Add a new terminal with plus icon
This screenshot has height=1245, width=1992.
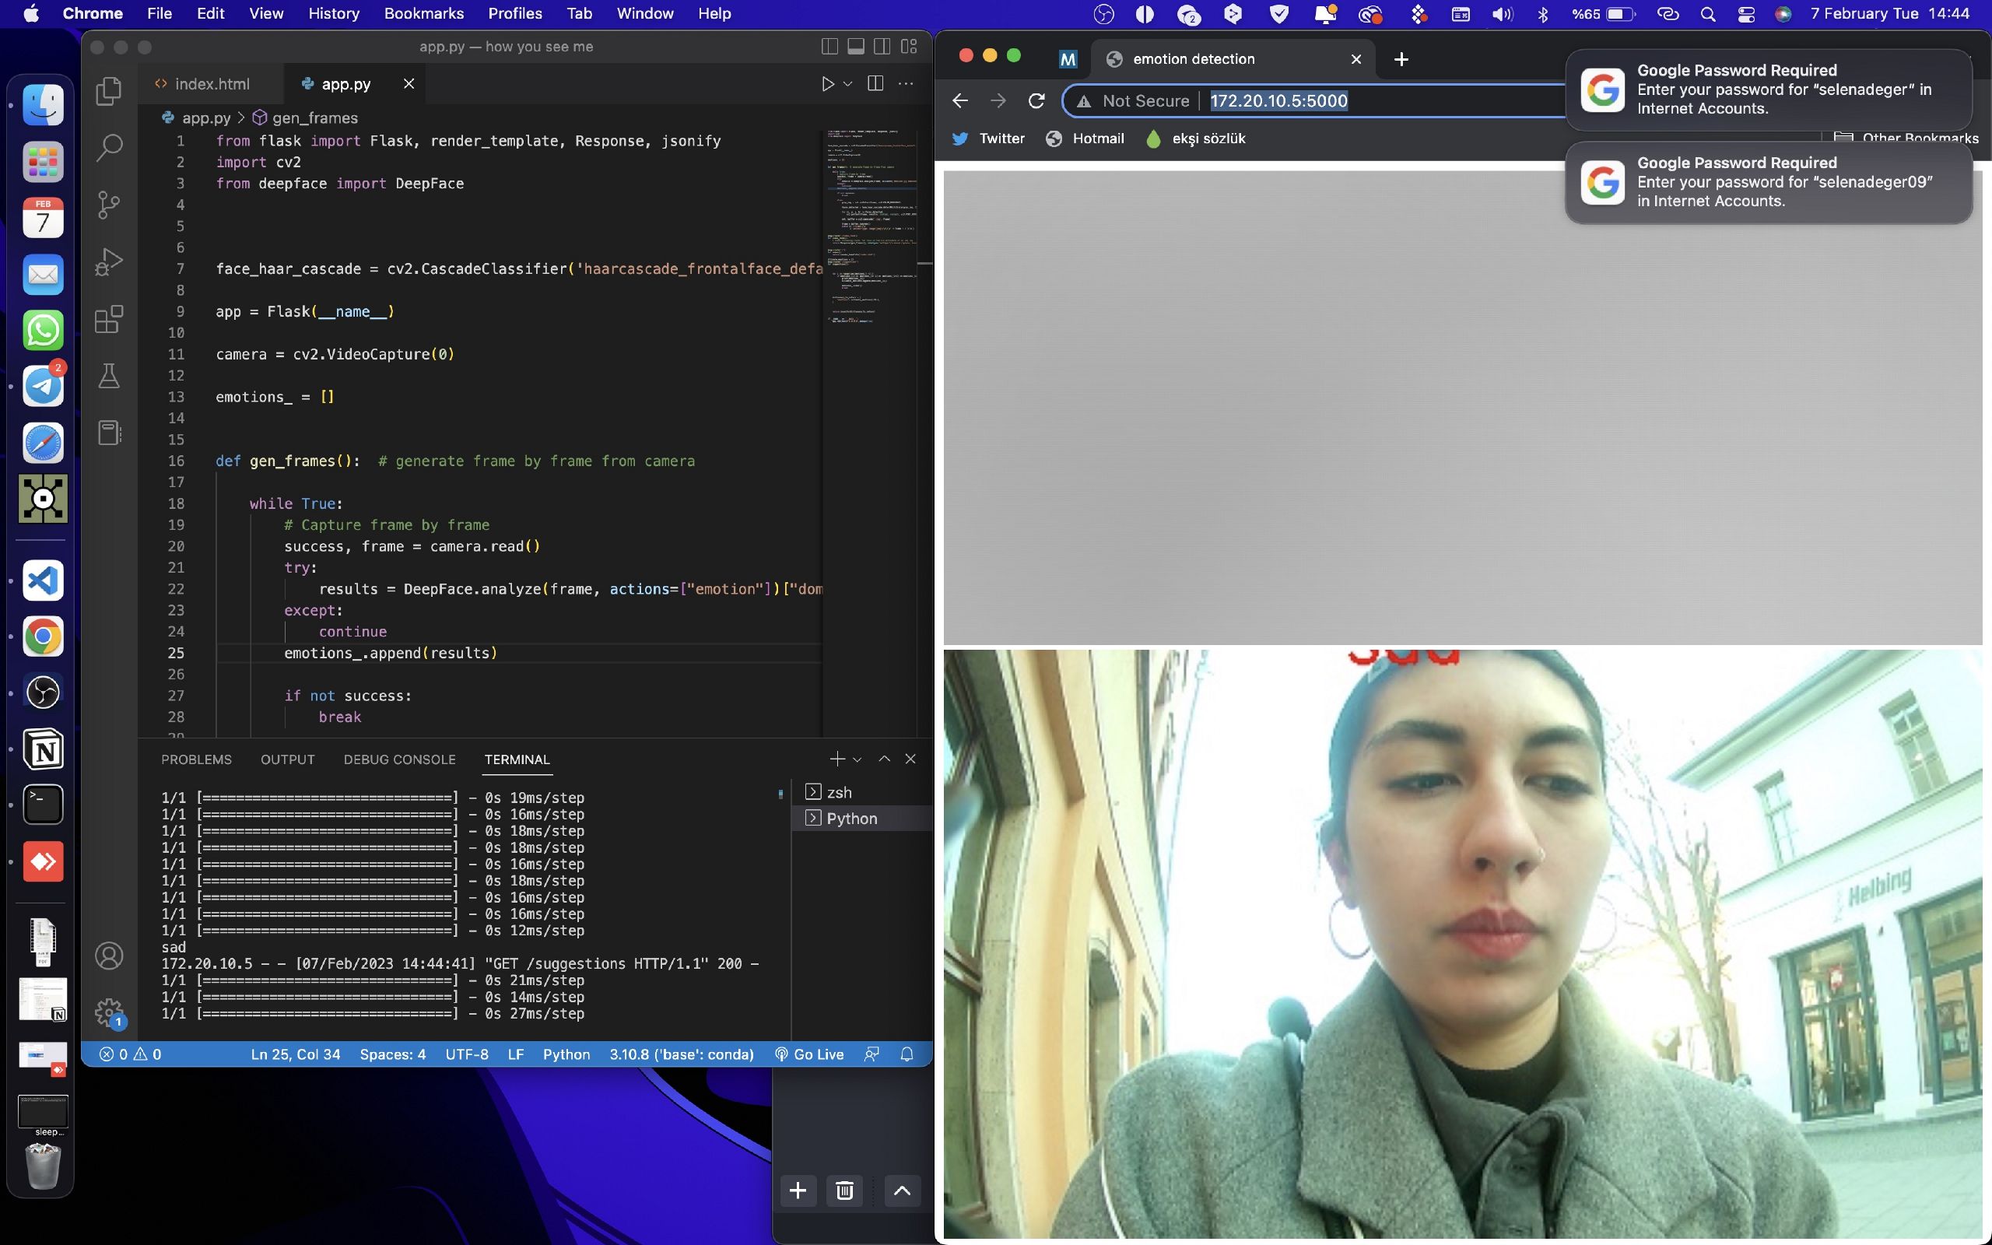click(837, 759)
